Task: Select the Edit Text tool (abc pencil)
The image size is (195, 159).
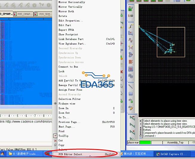Action: (131, 108)
